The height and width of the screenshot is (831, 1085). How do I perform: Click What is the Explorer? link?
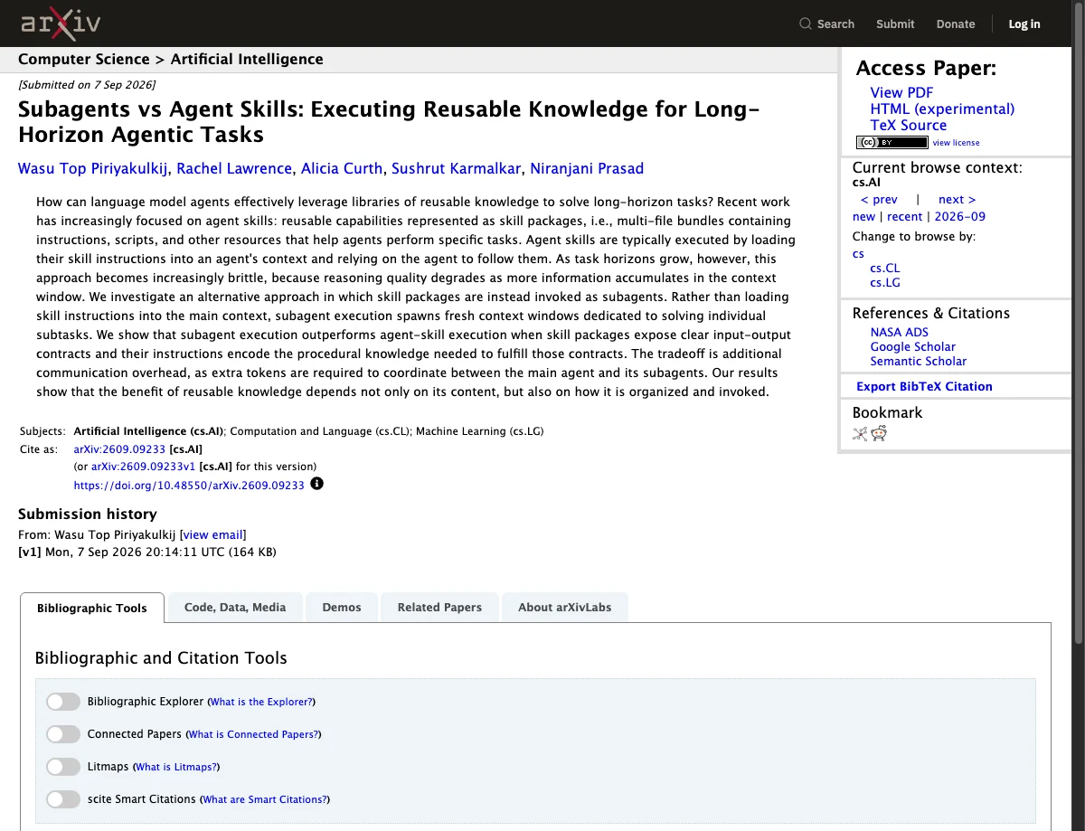[x=261, y=702]
